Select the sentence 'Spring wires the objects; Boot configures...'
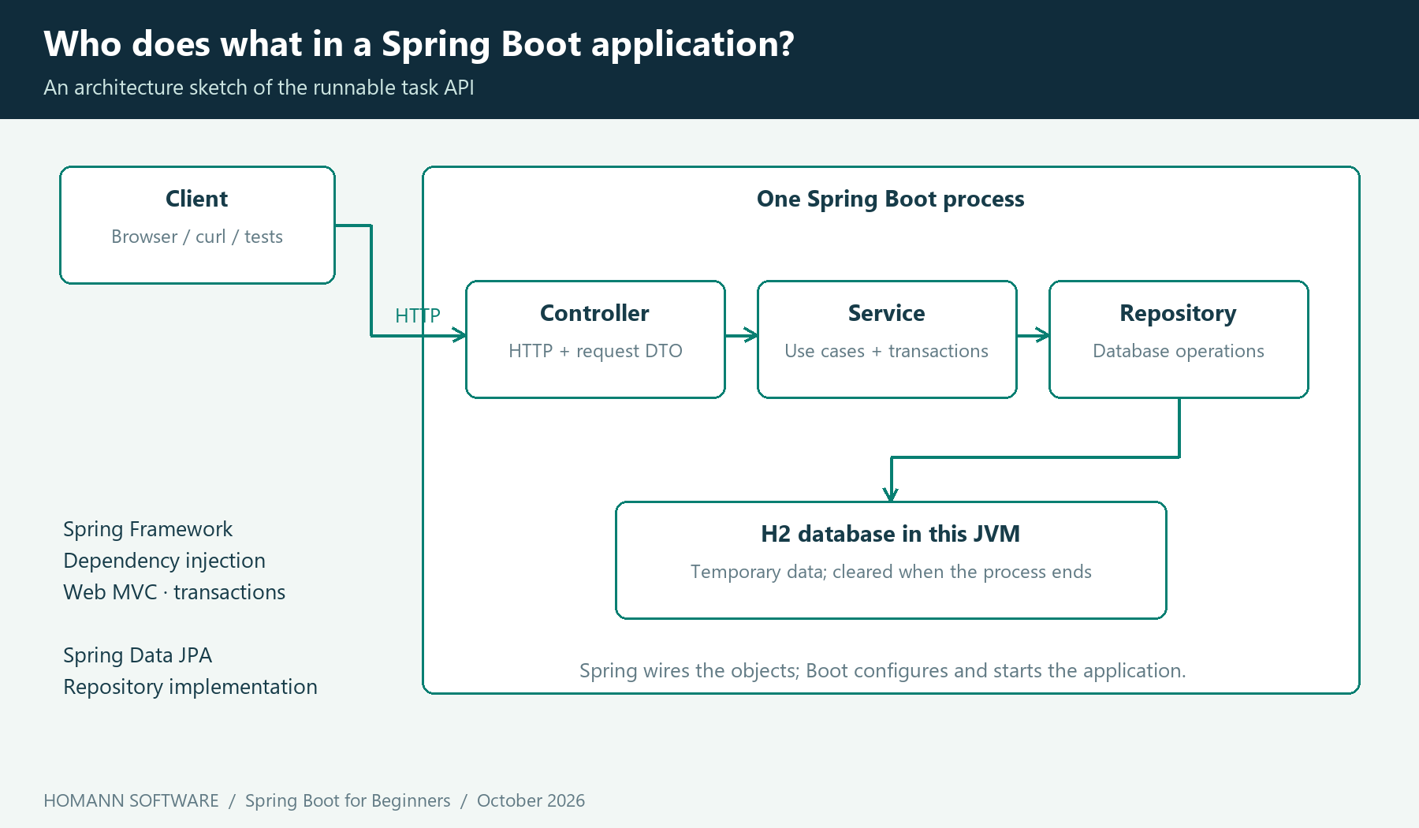Viewport: 1419px width, 828px height. 883,670
